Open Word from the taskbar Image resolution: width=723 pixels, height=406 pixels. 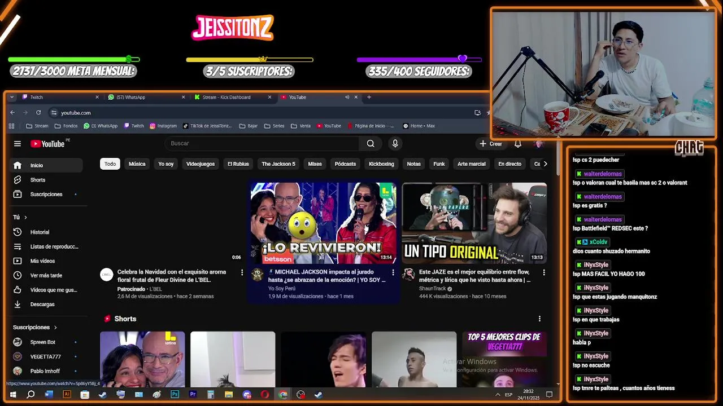49,395
